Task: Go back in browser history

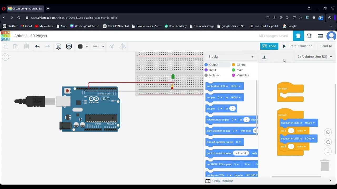Action: pos(4,18)
